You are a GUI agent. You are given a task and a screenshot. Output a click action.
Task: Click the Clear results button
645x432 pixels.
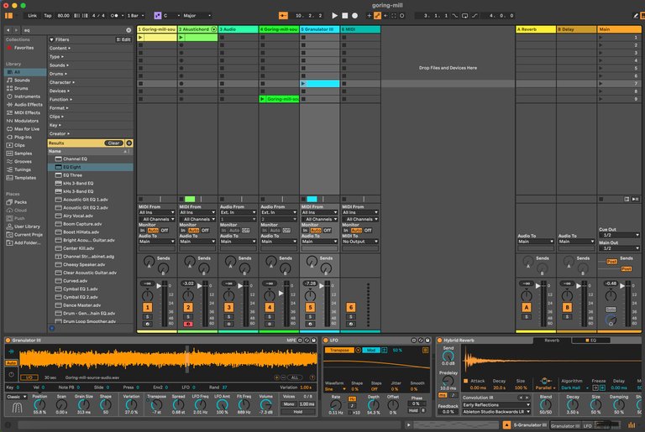[113, 143]
